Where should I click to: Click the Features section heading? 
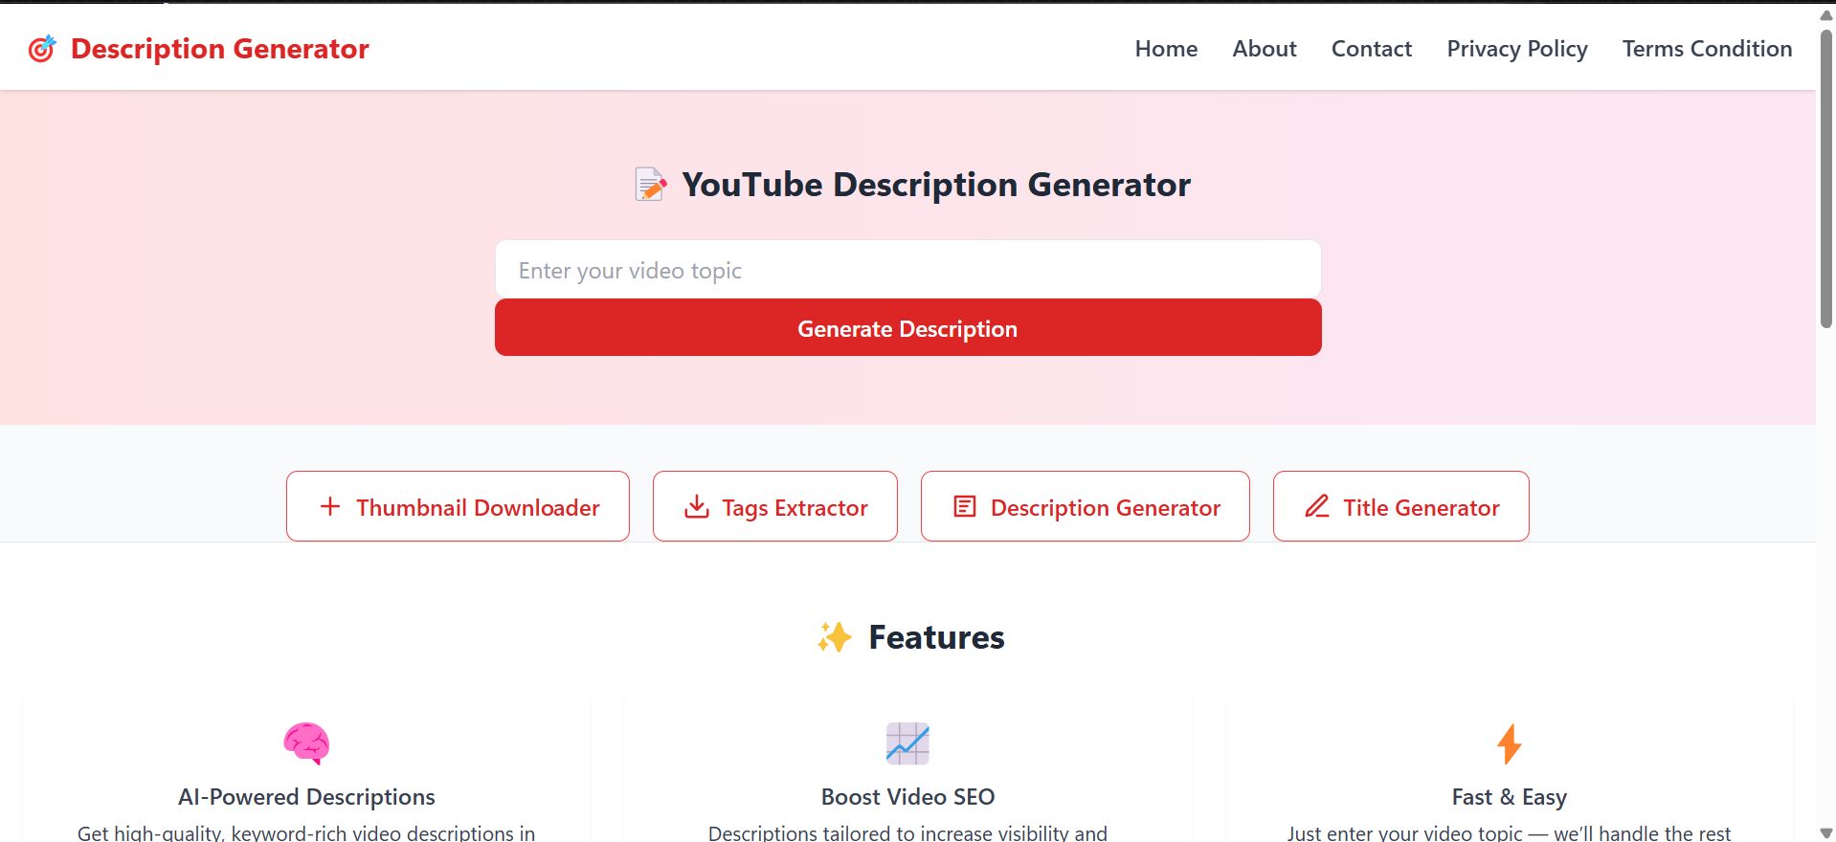click(x=936, y=637)
